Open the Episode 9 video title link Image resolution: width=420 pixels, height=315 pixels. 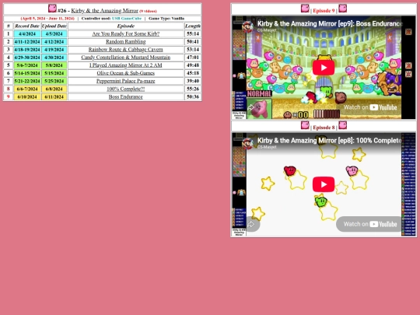pyautogui.click(x=330, y=23)
